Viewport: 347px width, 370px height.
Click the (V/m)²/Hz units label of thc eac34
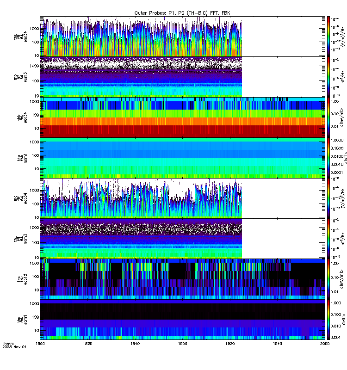(343, 198)
